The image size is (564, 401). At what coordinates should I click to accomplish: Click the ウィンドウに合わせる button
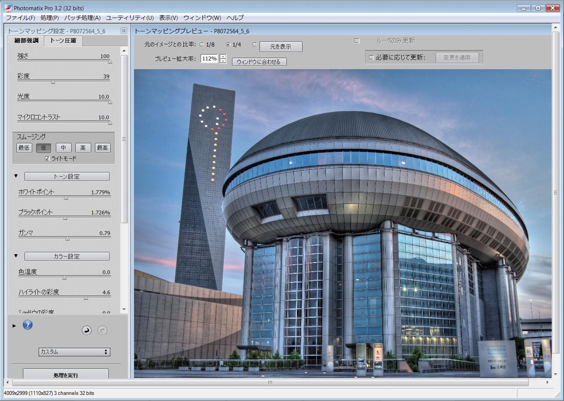(x=259, y=62)
